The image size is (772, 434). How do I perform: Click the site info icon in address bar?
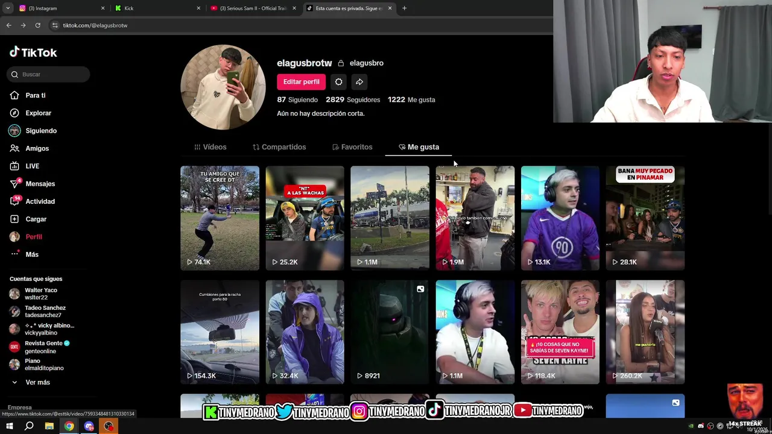pos(55,25)
